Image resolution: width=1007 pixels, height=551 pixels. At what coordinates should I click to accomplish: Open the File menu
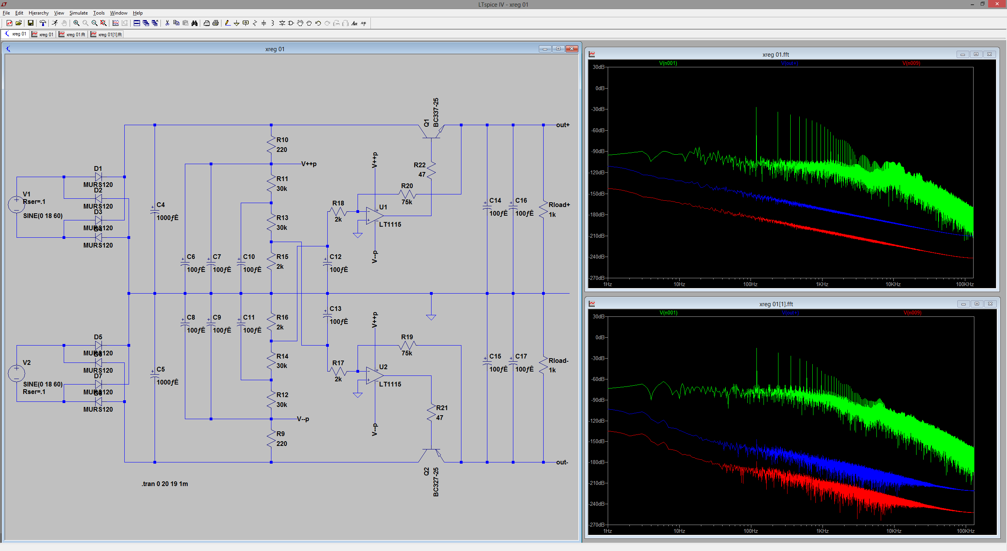6,13
